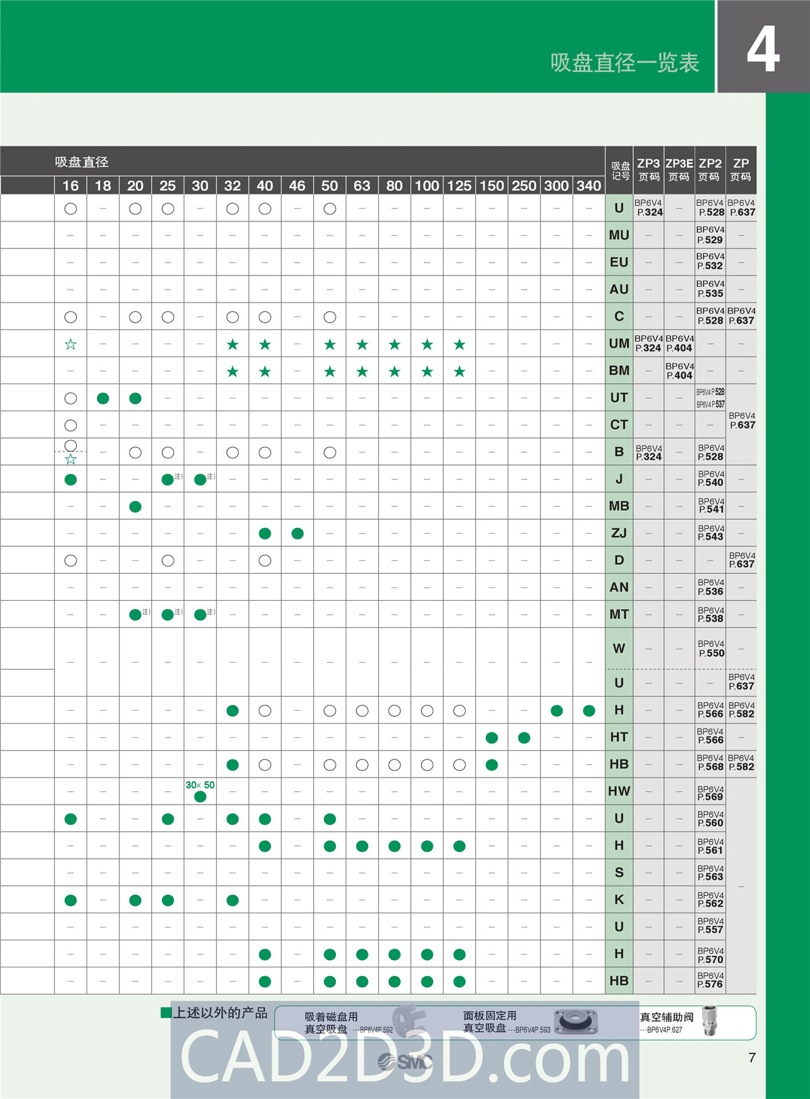
Task: Click the 吸着磁盘用真空吸盘 label
Action: pos(331,1023)
